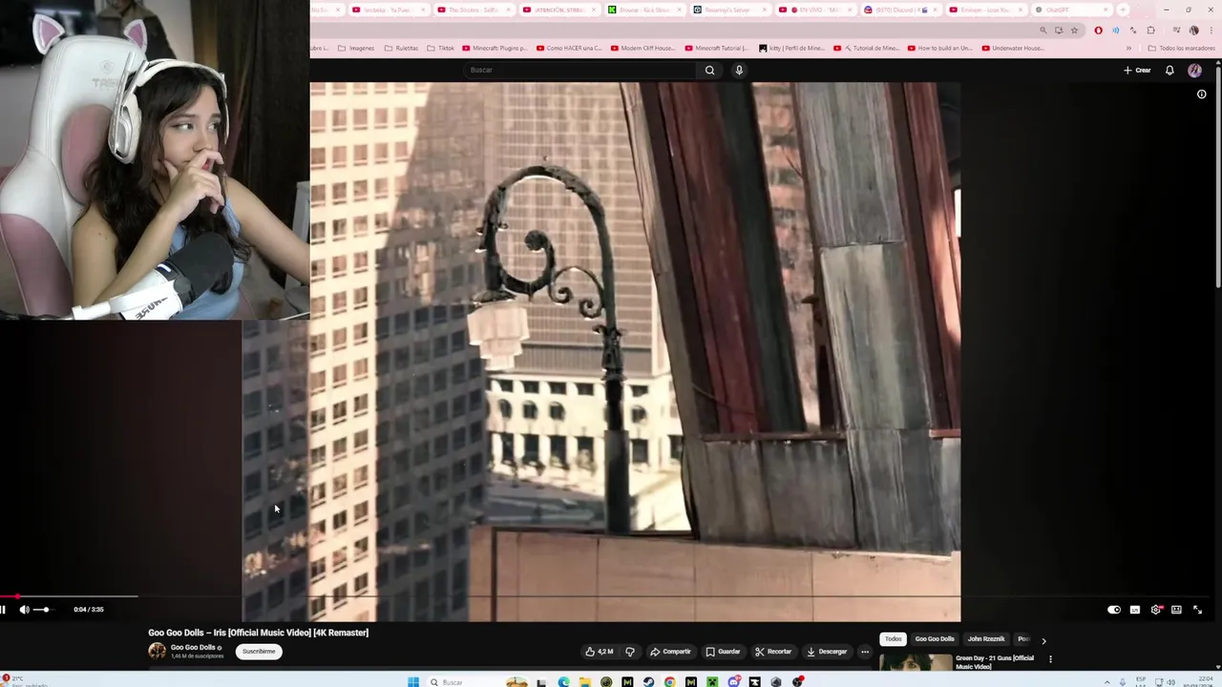The height and width of the screenshot is (687, 1222).
Task: Switch to the Discord browser tab
Action: (899, 10)
